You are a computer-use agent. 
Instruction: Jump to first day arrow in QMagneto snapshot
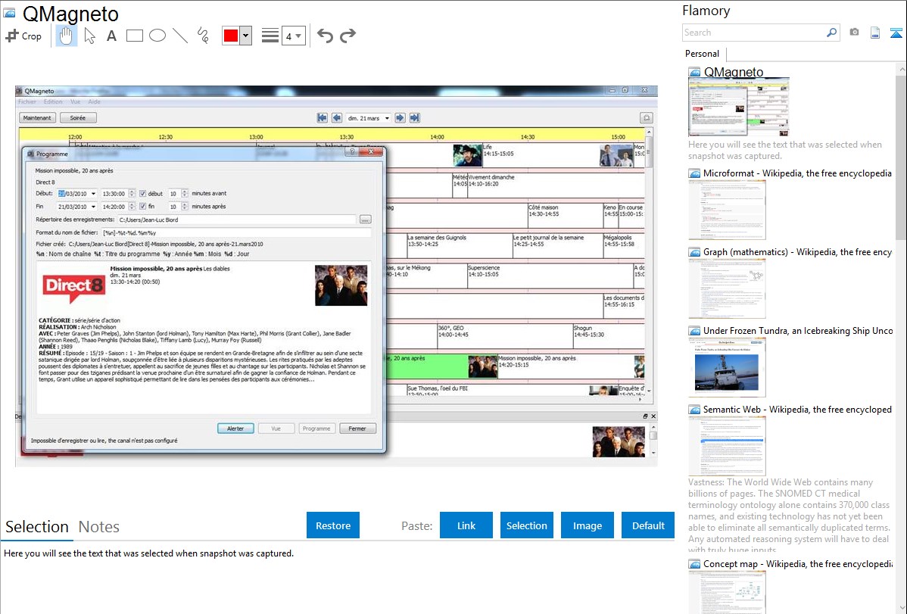pos(323,118)
